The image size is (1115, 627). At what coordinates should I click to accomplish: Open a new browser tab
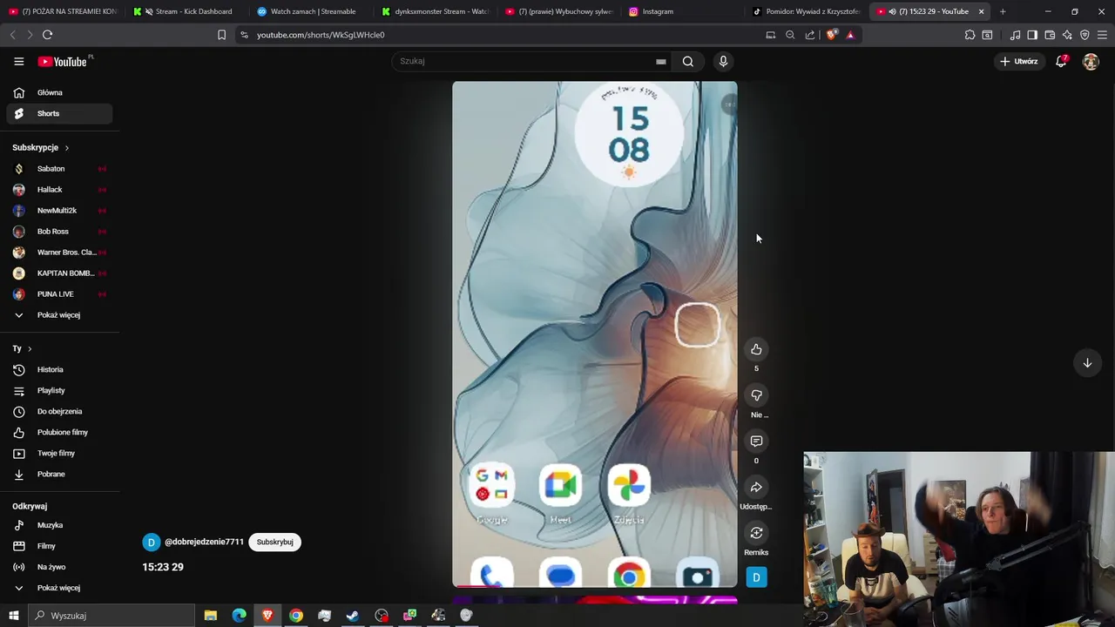[x=1003, y=11]
